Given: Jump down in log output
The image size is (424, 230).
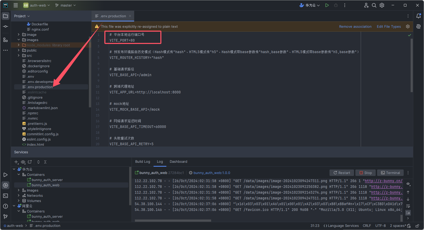Looking at the screenshot, I should coord(408,199).
